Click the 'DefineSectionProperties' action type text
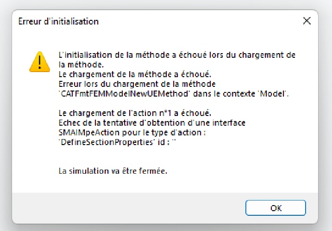 [x=107, y=142]
